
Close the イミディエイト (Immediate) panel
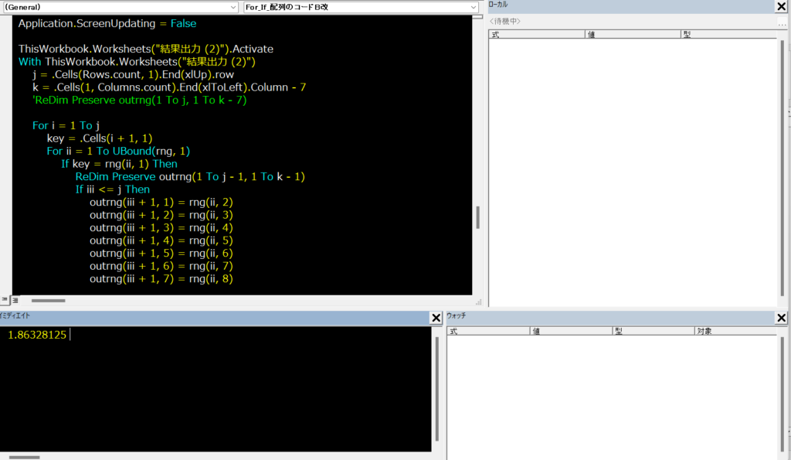[x=436, y=318]
